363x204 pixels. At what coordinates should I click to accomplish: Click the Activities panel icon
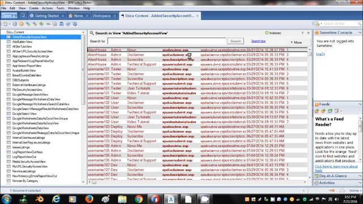[x=316, y=183]
